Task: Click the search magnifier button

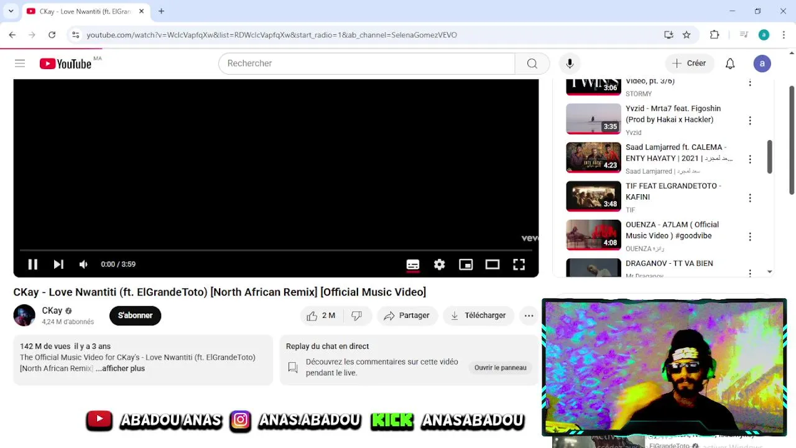Action: point(532,63)
